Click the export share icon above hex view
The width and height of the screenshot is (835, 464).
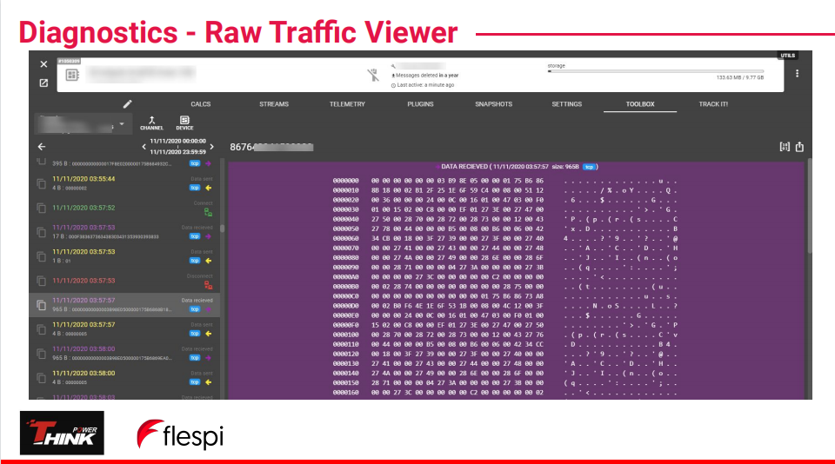(799, 147)
